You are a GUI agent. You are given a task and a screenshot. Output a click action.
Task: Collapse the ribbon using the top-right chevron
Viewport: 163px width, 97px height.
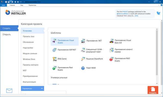[159, 5]
